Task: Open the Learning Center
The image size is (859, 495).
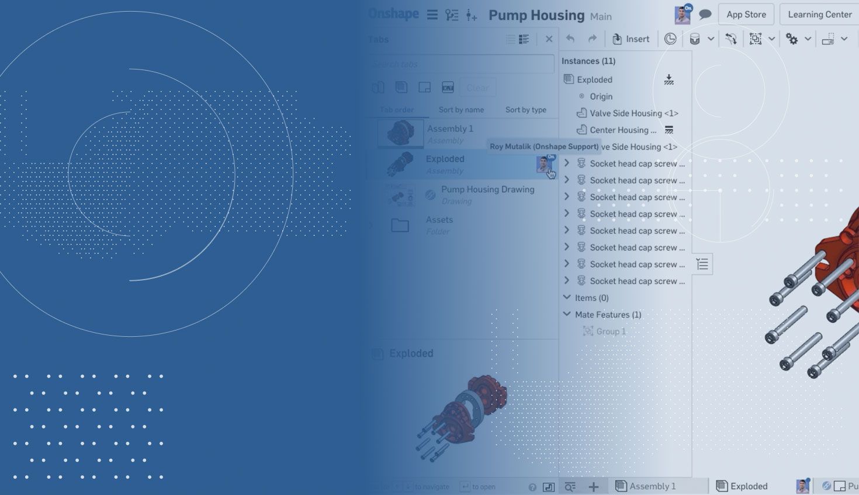Action: pyautogui.click(x=819, y=15)
